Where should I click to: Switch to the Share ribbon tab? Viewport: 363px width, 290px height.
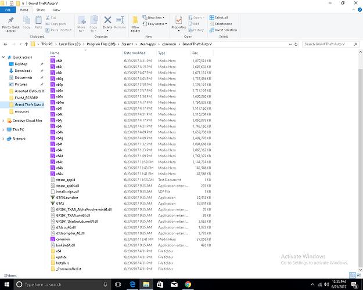point(41,10)
